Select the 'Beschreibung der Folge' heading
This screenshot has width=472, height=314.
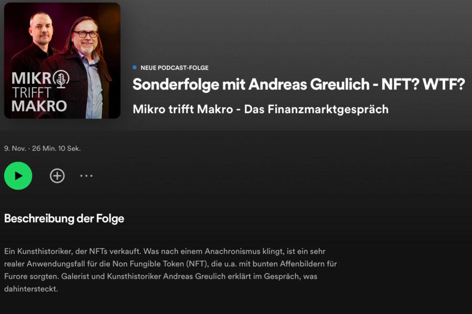pos(64,219)
